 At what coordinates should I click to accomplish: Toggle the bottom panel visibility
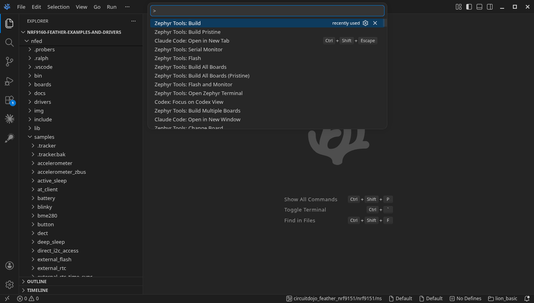point(479,7)
